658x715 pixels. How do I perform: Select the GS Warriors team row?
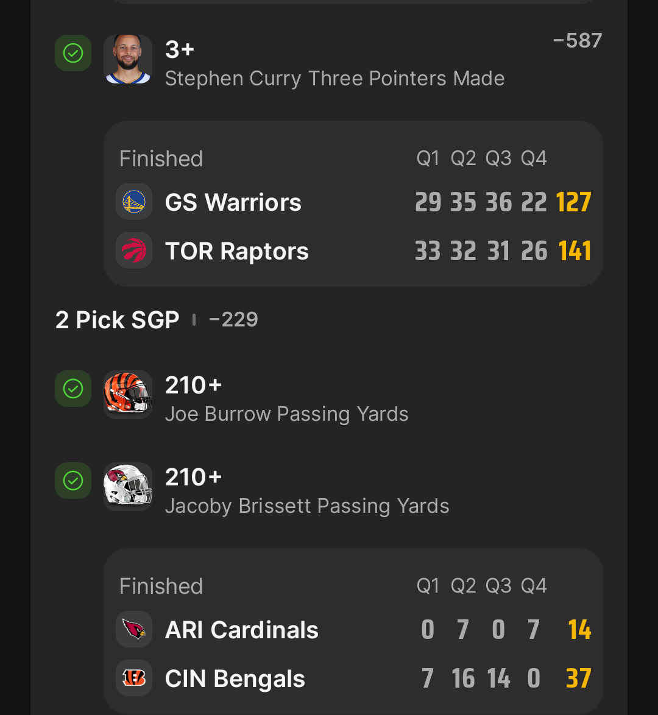353,202
